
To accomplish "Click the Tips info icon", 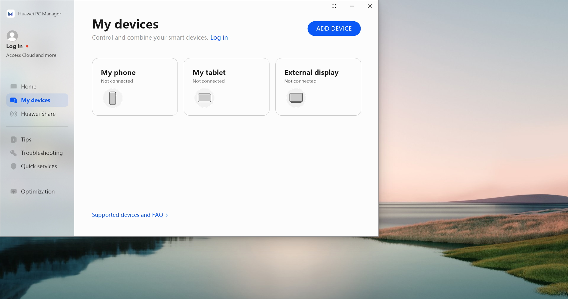I will tap(14, 140).
